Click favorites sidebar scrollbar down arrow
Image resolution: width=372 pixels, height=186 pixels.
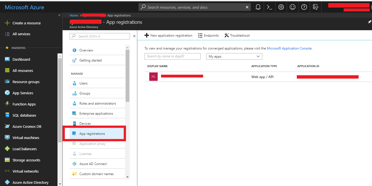pos(59,184)
